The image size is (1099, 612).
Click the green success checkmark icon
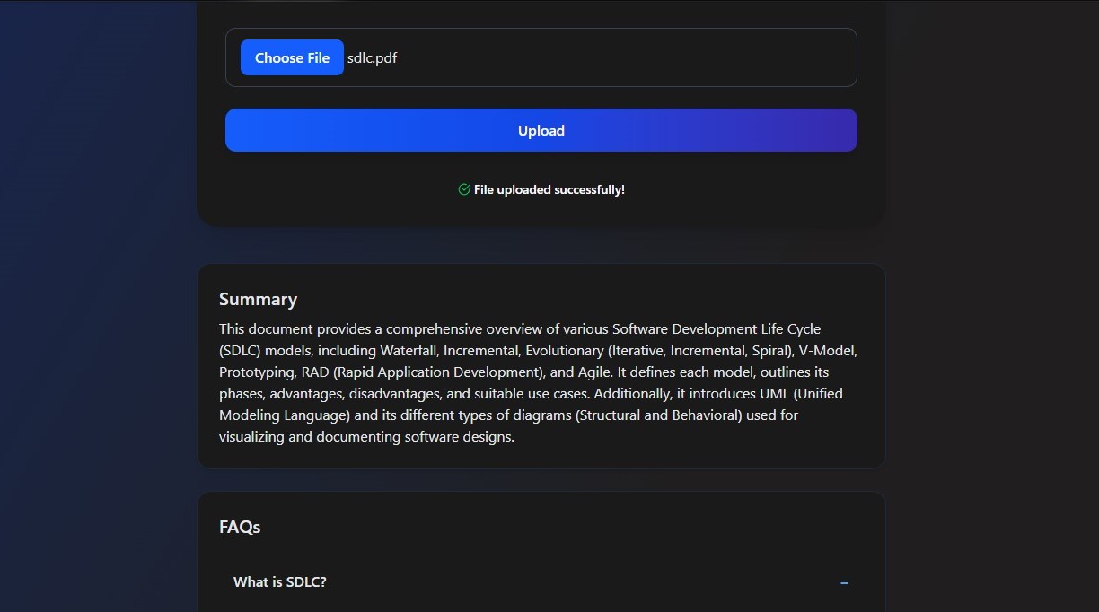click(x=464, y=189)
